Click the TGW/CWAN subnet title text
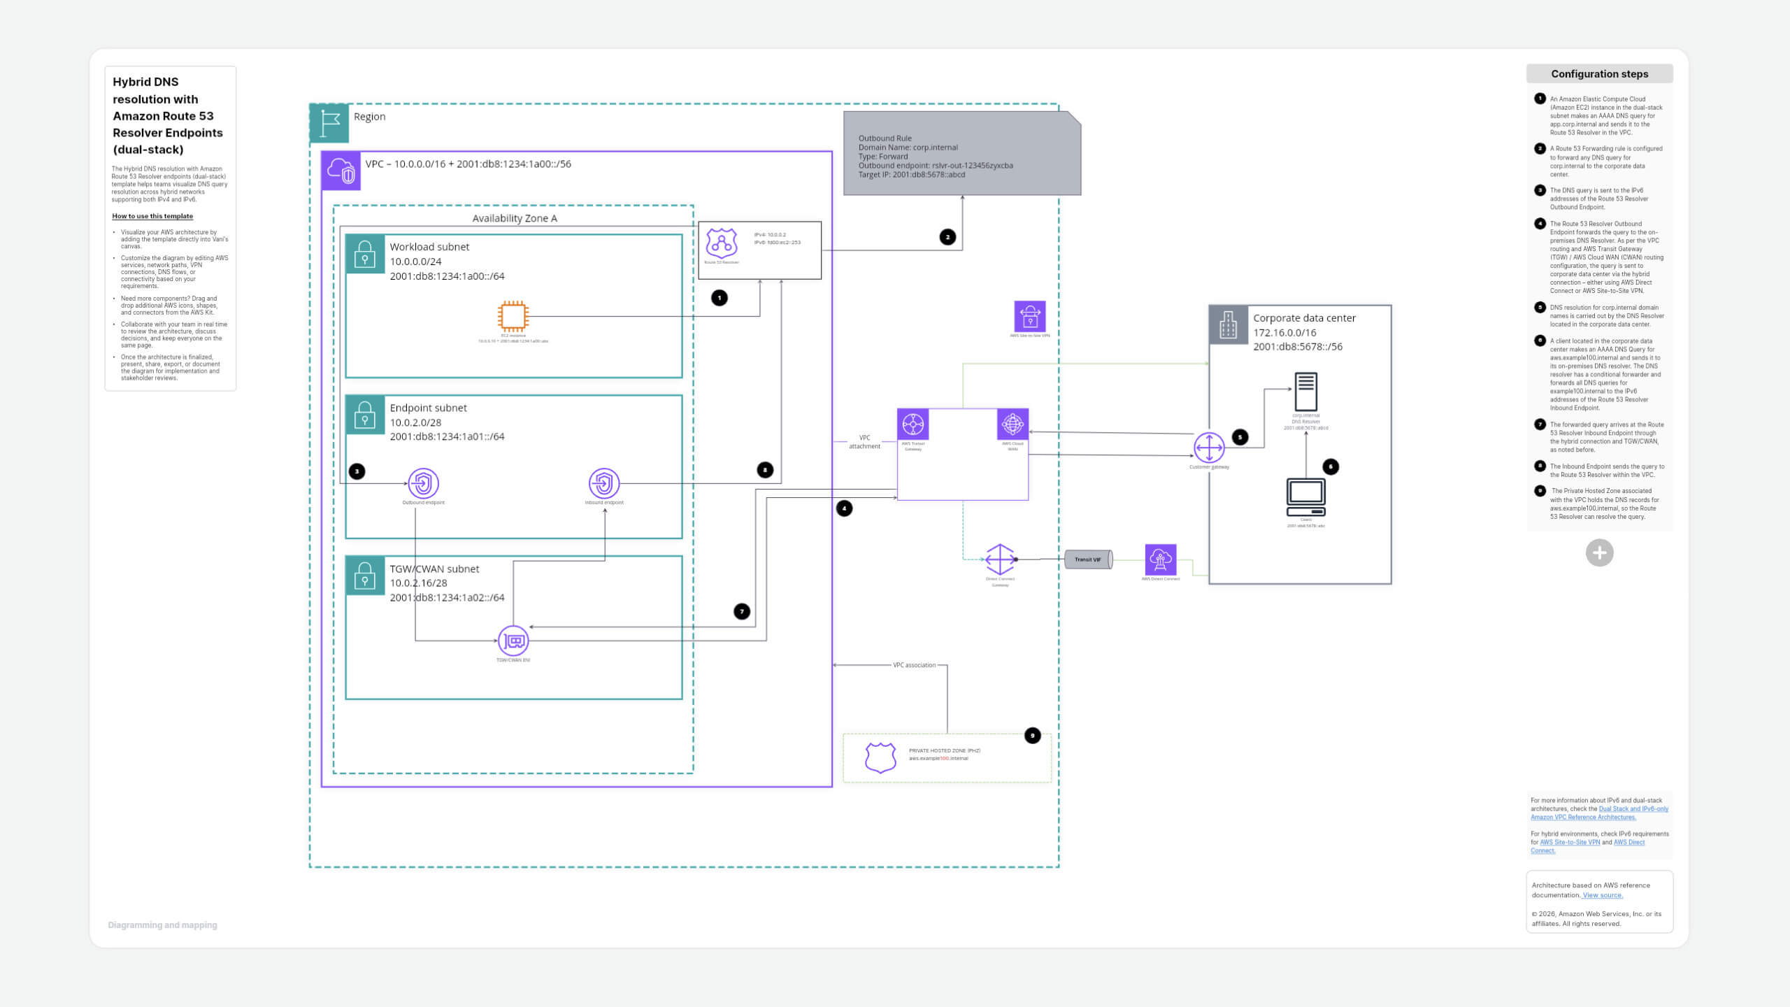Screen dimensions: 1790x1007 (434, 569)
